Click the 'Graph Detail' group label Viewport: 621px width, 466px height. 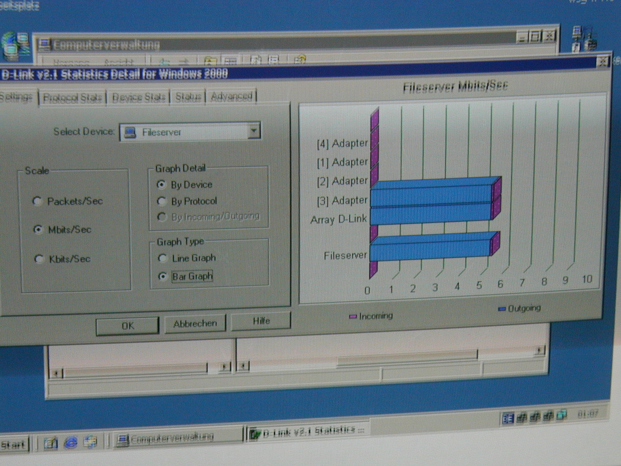click(x=180, y=169)
